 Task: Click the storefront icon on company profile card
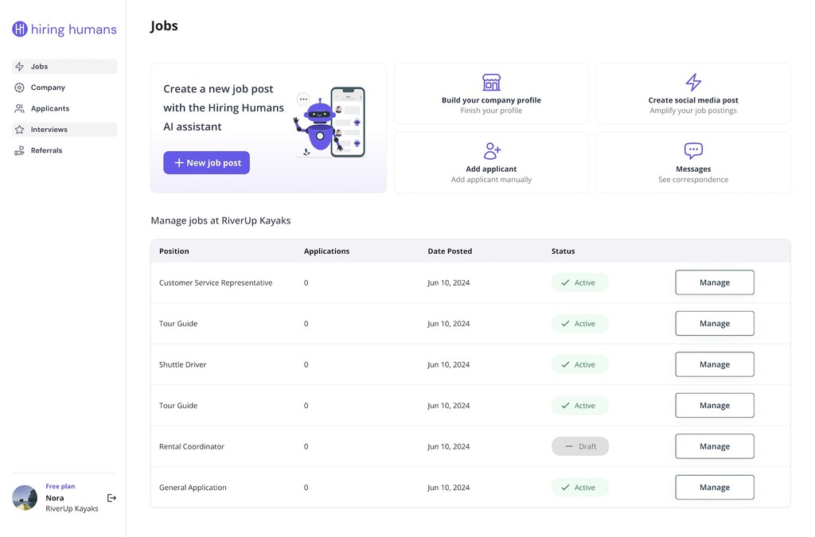click(491, 83)
